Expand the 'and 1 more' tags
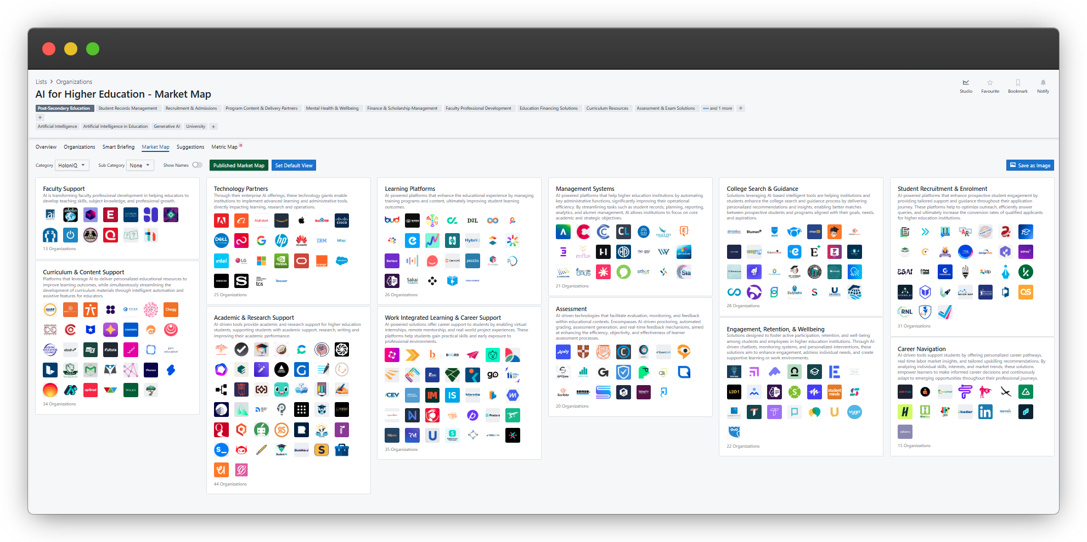This screenshot has height=542, width=1087. (718, 108)
